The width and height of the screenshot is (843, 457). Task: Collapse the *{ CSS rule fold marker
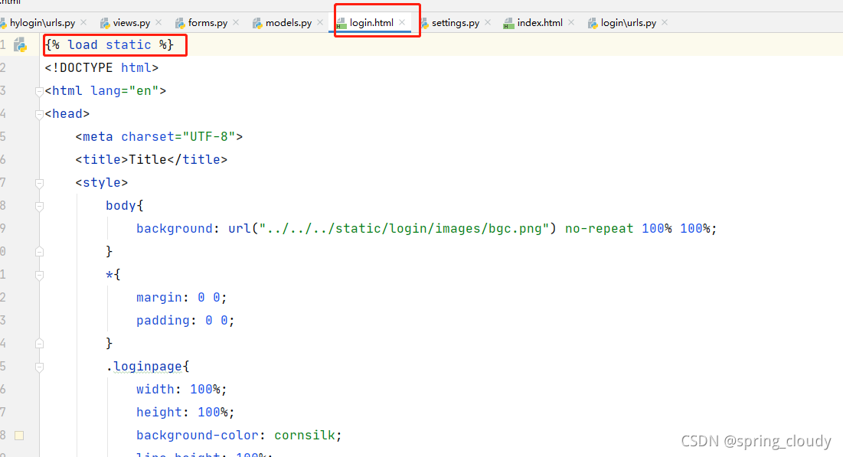coord(39,275)
